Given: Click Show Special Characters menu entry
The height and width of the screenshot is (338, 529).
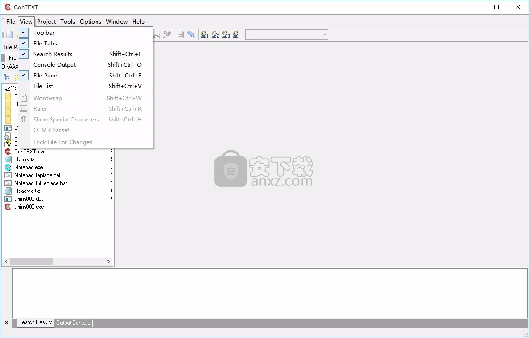Looking at the screenshot, I should click(x=86, y=119).
